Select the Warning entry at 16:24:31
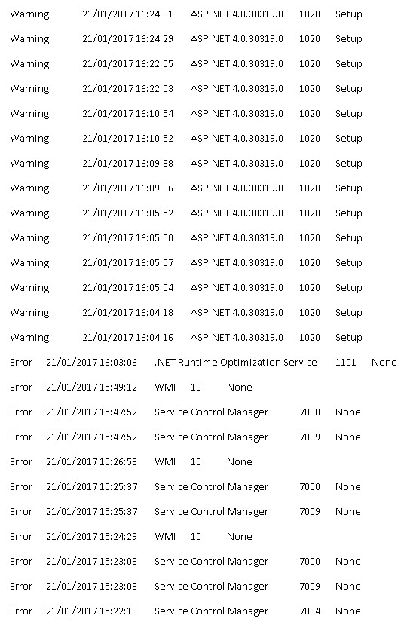 coord(186,14)
